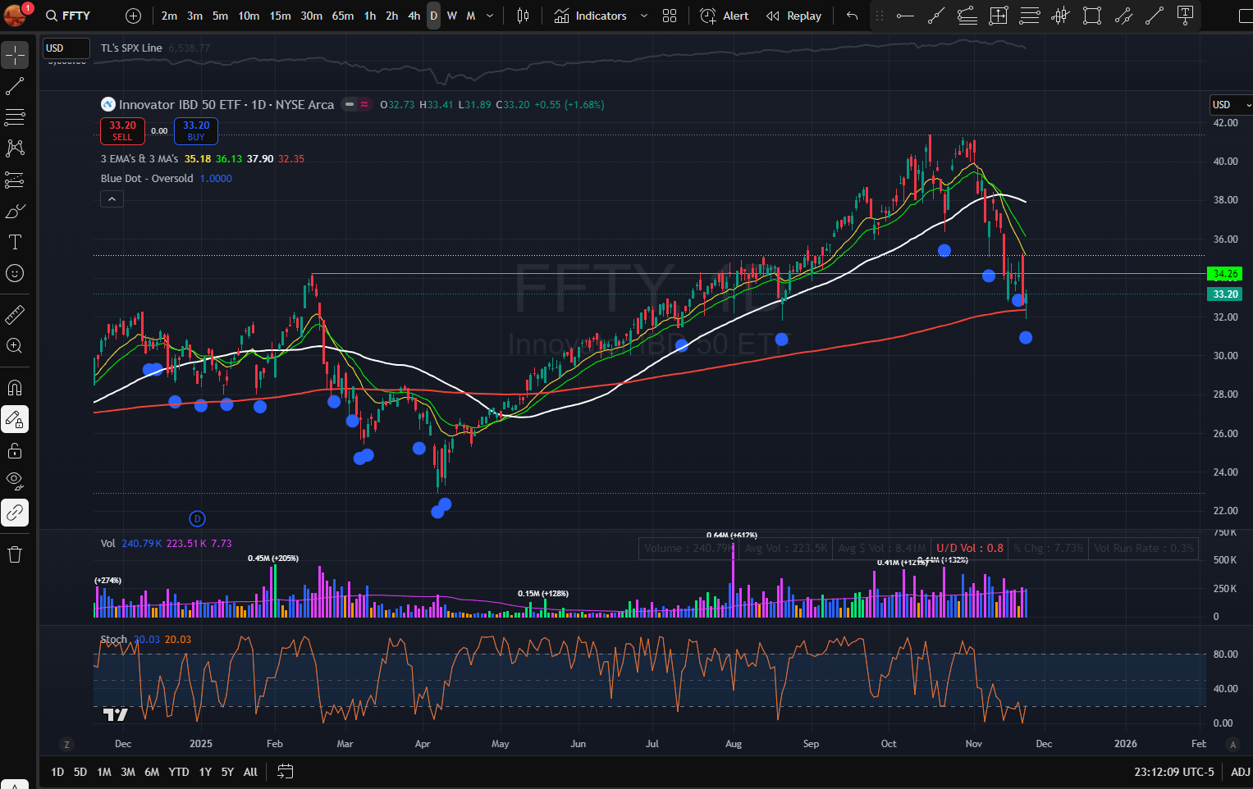This screenshot has width=1253, height=789.
Task: Select the trend line tool in left sidebar
Action: (15, 86)
